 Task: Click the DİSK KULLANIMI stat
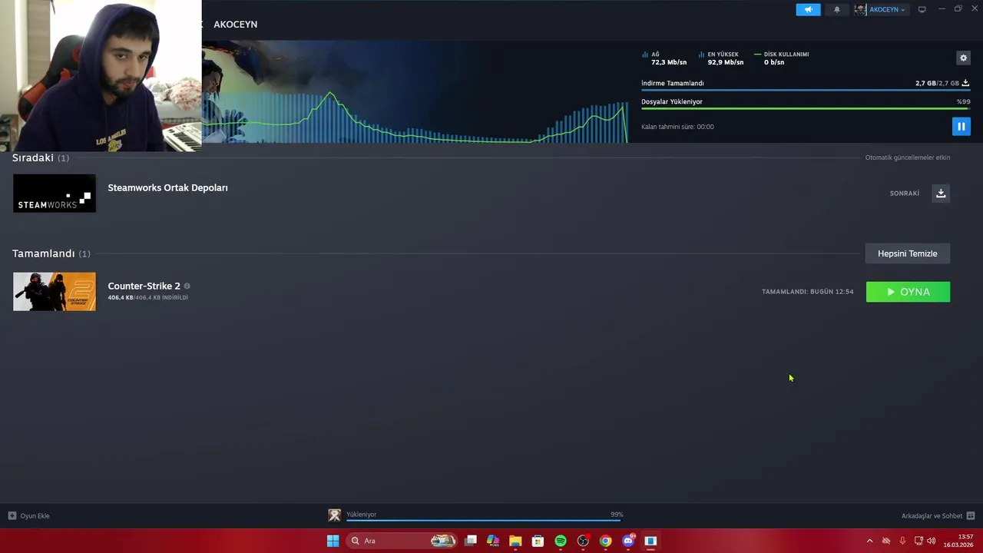coord(782,58)
